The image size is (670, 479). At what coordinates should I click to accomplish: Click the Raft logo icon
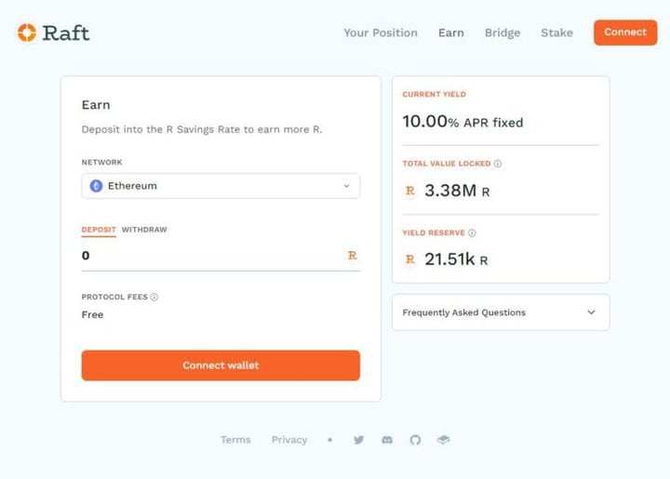27,33
